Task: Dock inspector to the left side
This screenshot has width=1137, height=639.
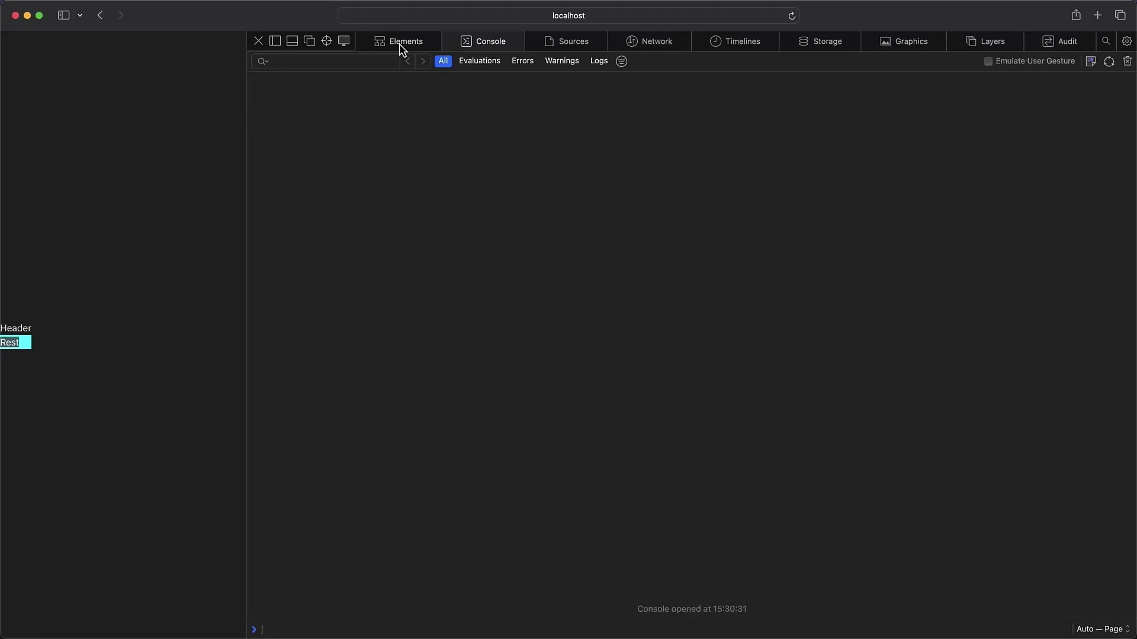Action: pyautogui.click(x=275, y=41)
